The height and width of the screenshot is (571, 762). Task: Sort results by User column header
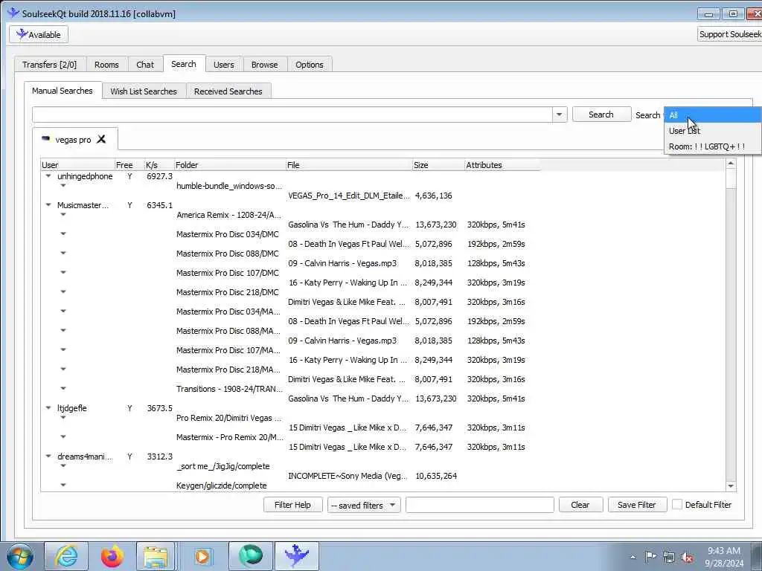[77, 165]
